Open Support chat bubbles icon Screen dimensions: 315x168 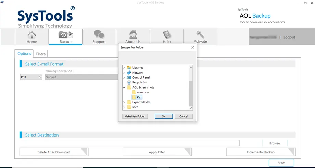point(99,35)
